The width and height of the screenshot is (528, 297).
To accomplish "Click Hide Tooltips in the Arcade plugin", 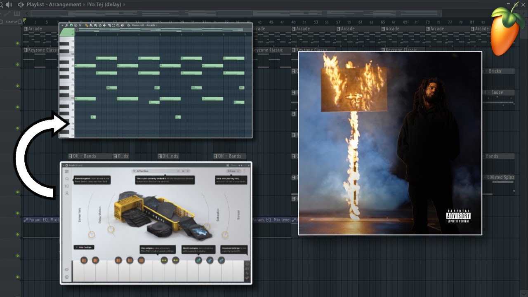I will pos(84,247).
